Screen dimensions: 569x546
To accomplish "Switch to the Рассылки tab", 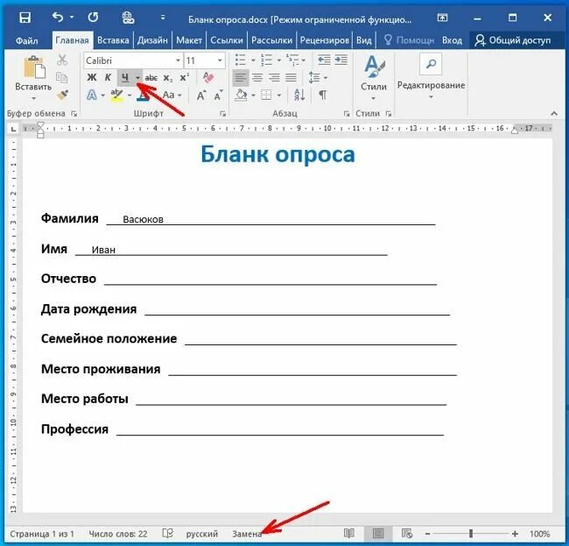I will (x=271, y=40).
